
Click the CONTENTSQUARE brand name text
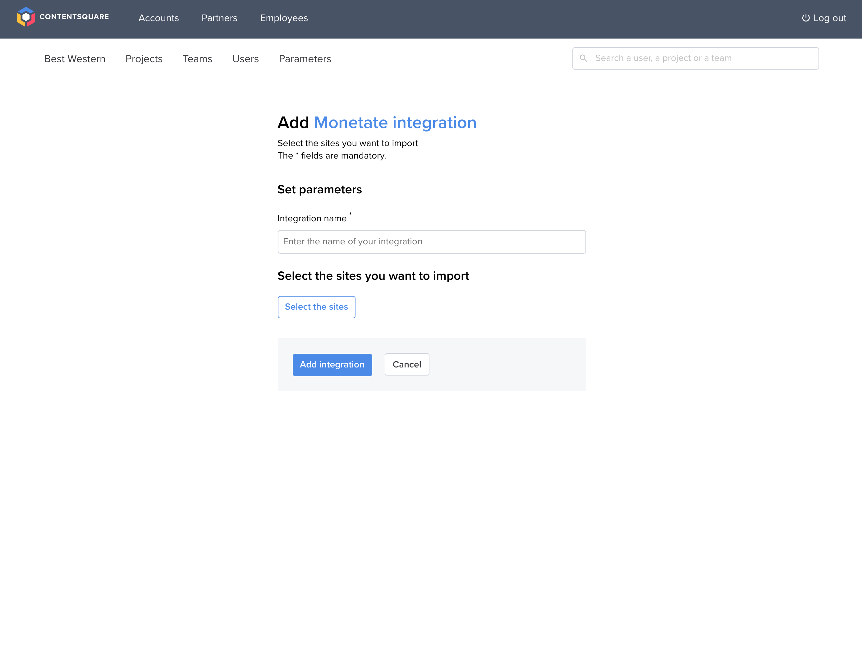click(74, 17)
